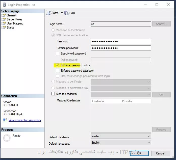Image resolution: width=176 pixels, height=160 pixels.
Task: Select Mapped to asymmetric key radio button
Action: pyautogui.click(x=53, y=88)
